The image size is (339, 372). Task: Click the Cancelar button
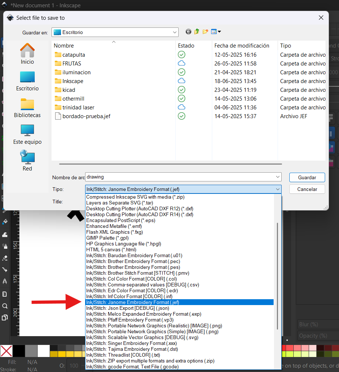click(307, 189)
